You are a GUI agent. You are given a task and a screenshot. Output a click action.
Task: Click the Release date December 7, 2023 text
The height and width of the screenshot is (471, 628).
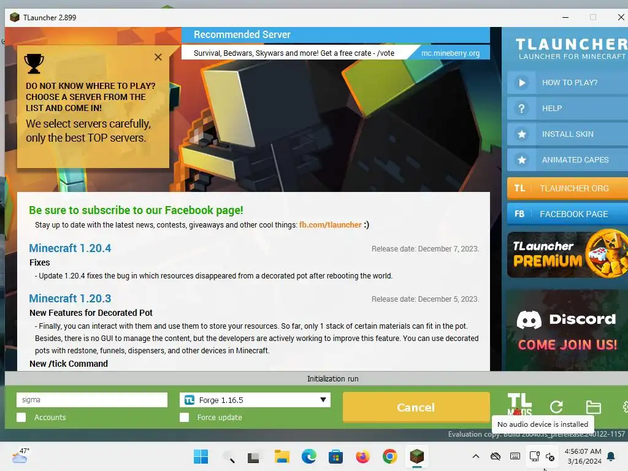[425, 249]
